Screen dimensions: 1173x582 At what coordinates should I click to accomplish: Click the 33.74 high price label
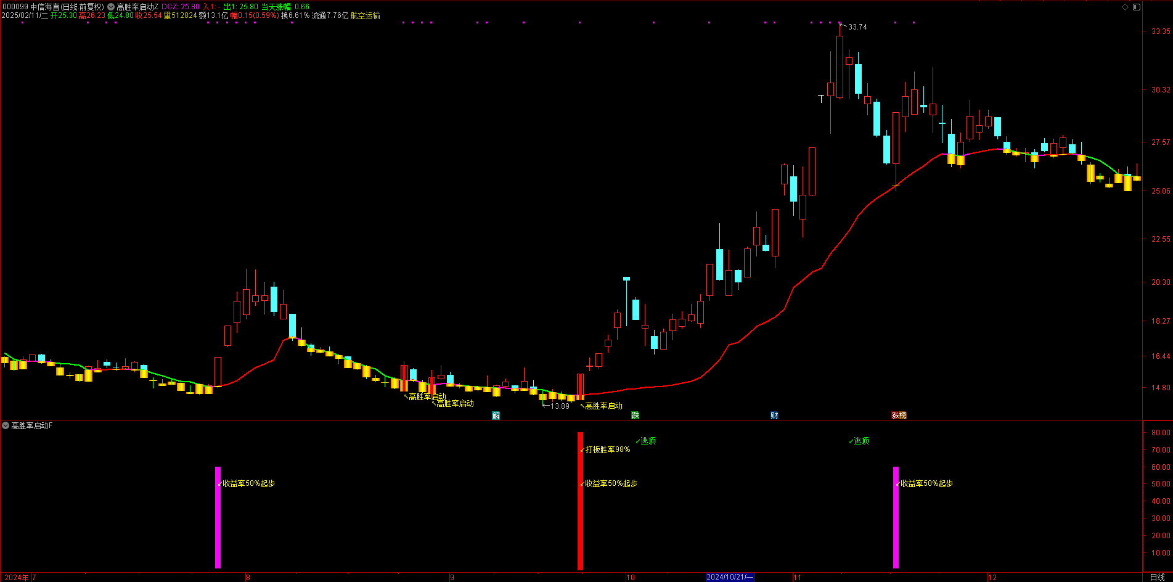pos(857,27)
